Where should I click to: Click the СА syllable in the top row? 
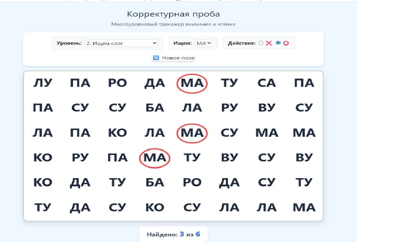click(267, 83)
